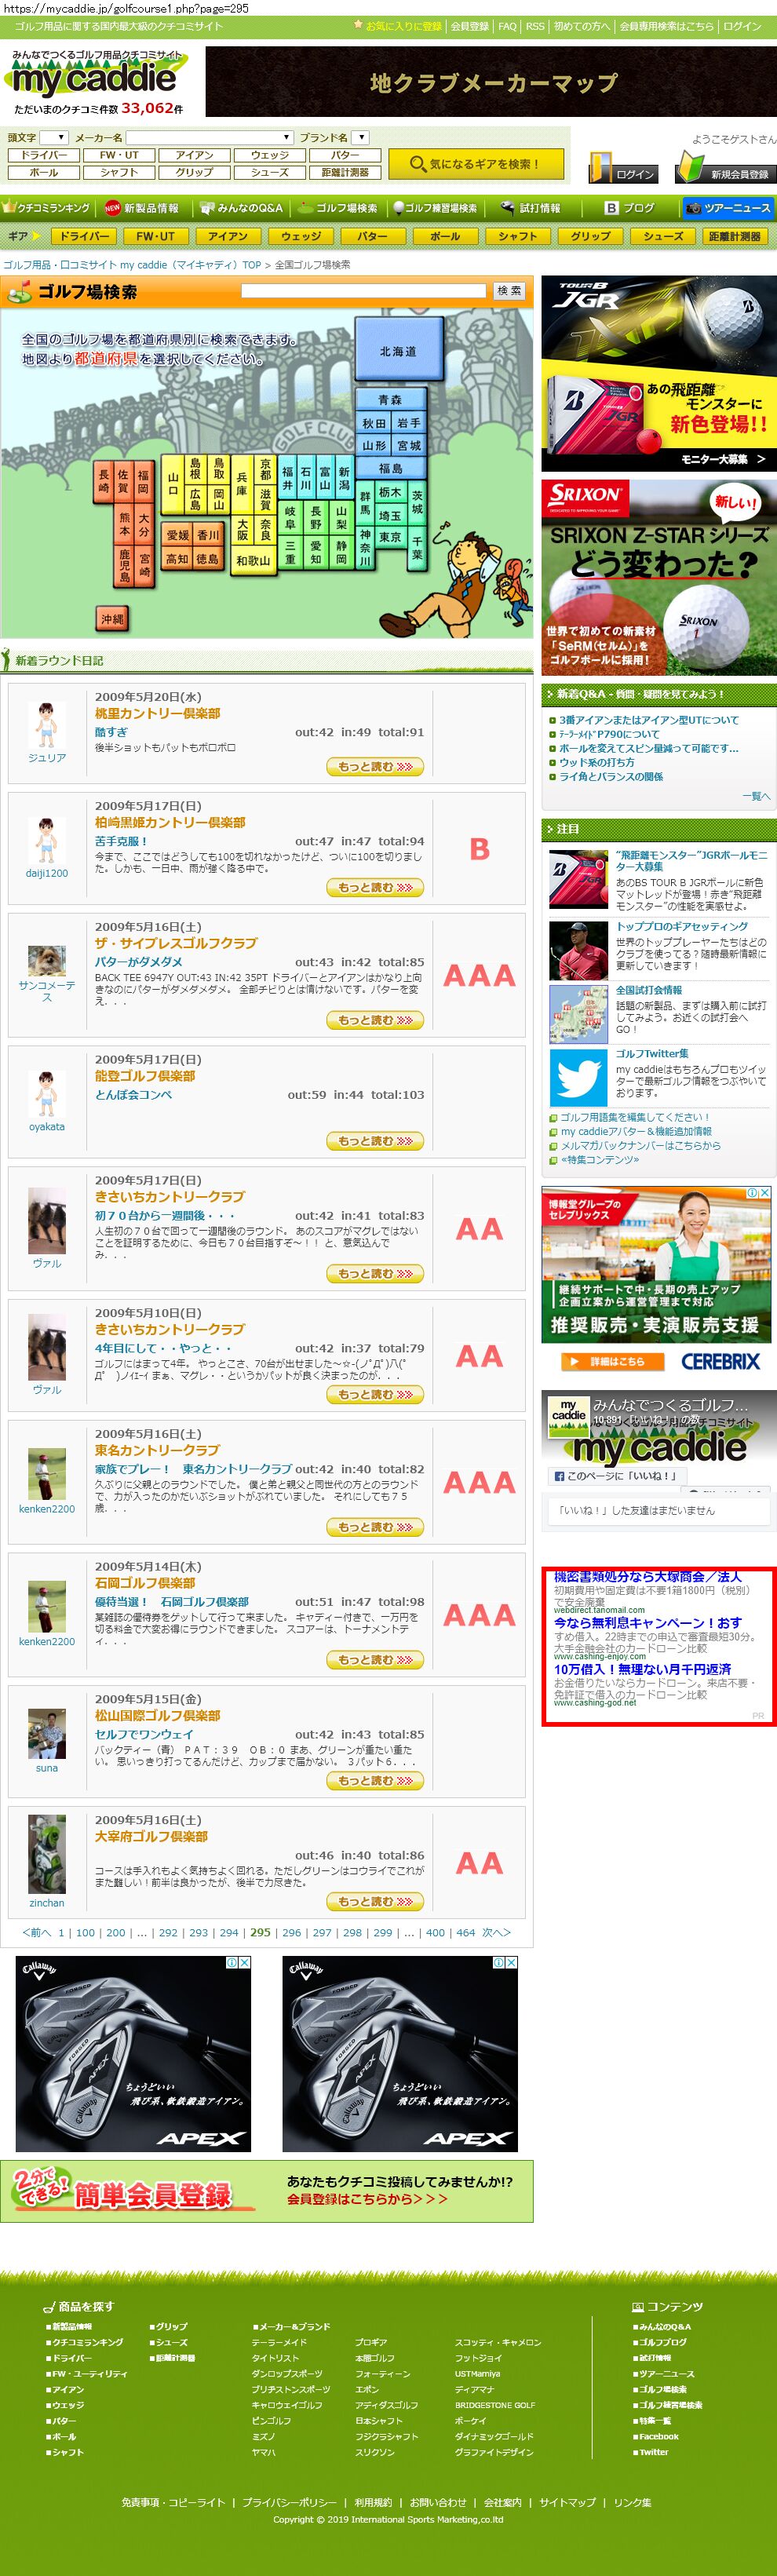Go to page 296 link
The width and height of the screenshot is (777, 2576).
pyautogui.click(x=291, y=1933)
